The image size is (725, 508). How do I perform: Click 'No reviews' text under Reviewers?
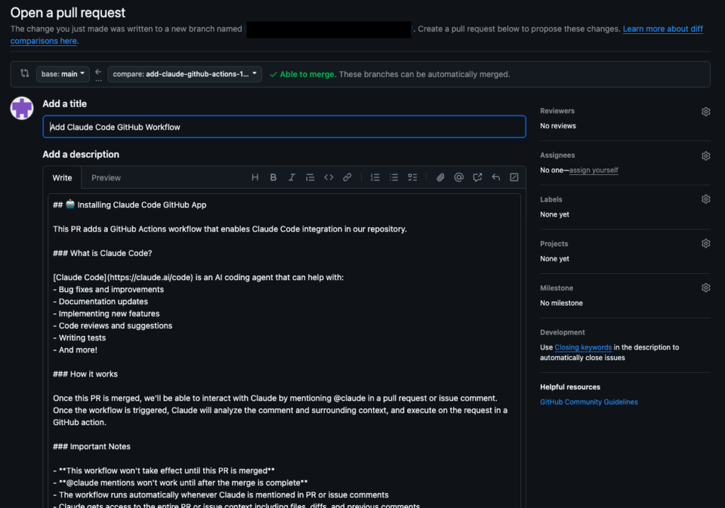(x=558, y=126)
